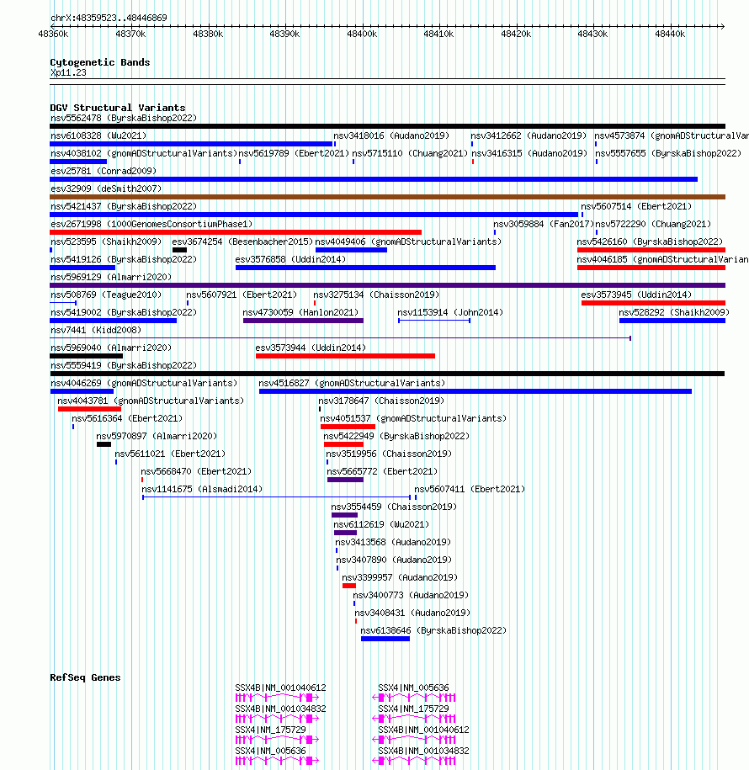Image resolution: width=749 pixels, height=770 pixels.
Task: Open nsv4043781 (gnomADStructuralVariants) label
Action: tap(151, 401)
